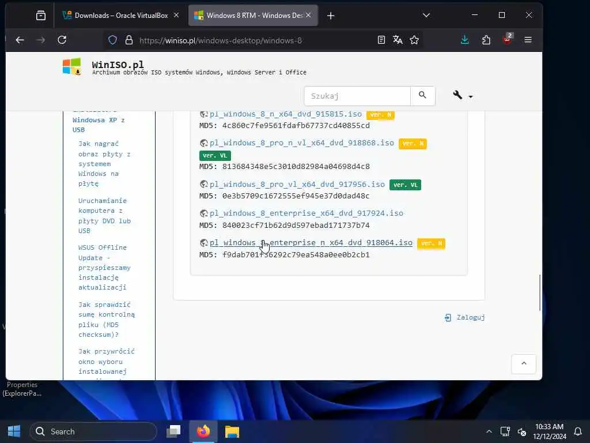The image size is (590, 443).
Task: Open File Explorer from the taskbar
Action: point(232,431)
